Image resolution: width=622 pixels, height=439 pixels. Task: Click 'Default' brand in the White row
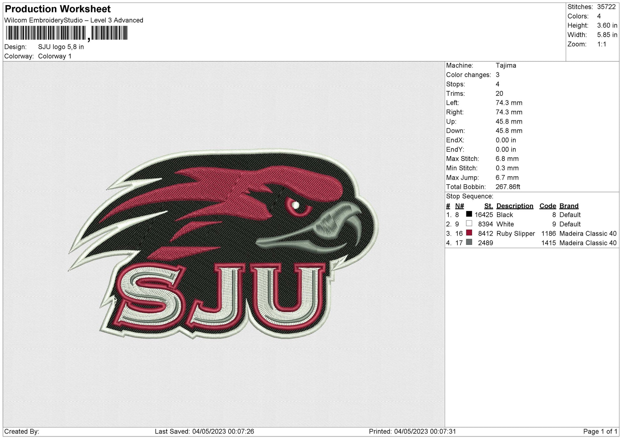[570, 224]
